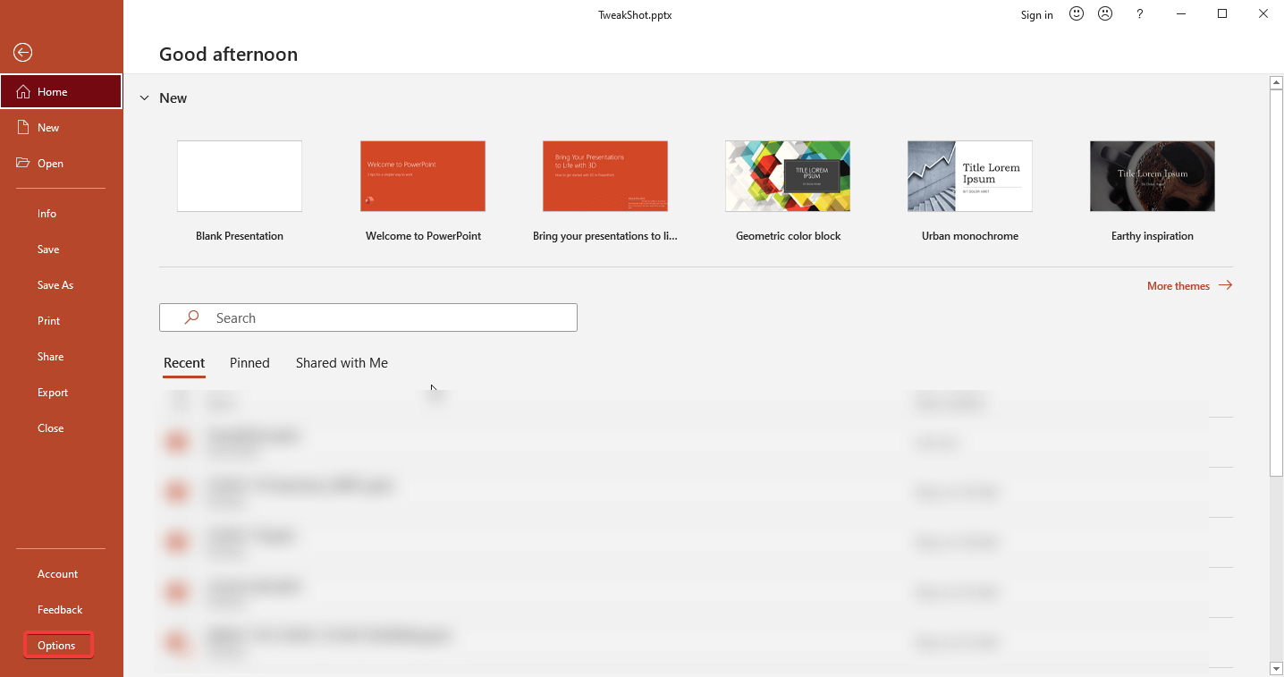
Task: Click the back arrow circle icon
Action: (x=23, y=53)
